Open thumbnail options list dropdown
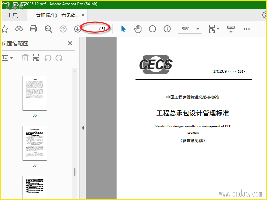267x200 pixels. (x=7, y=58)
